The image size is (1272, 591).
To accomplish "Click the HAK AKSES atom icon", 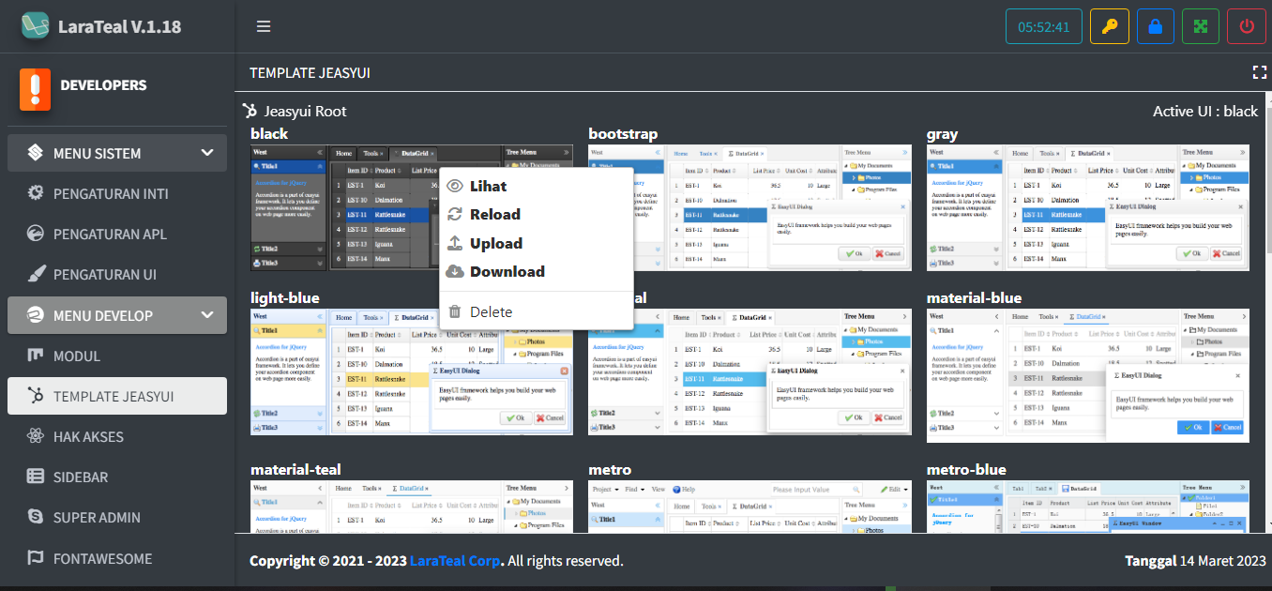I will click(34, 436).
